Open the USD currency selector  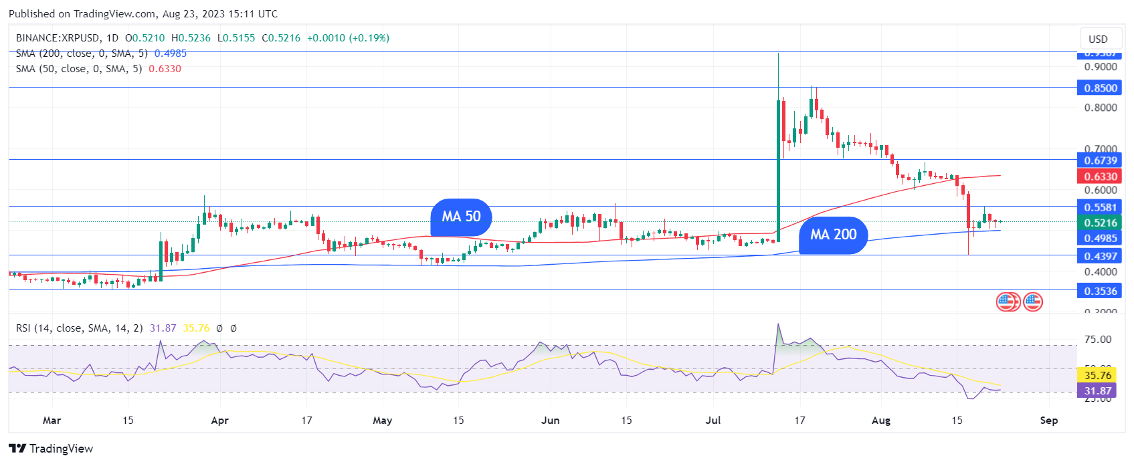coord(1098,39)
